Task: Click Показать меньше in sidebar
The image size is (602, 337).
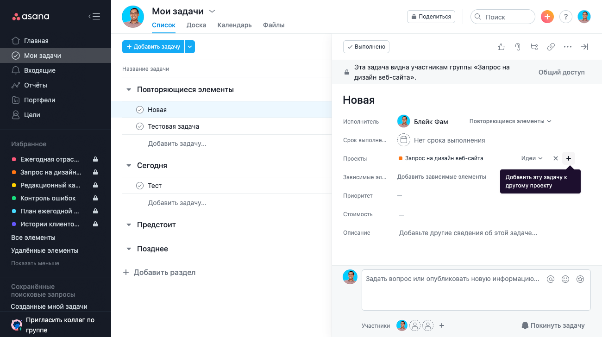Action: click(35, 263)
